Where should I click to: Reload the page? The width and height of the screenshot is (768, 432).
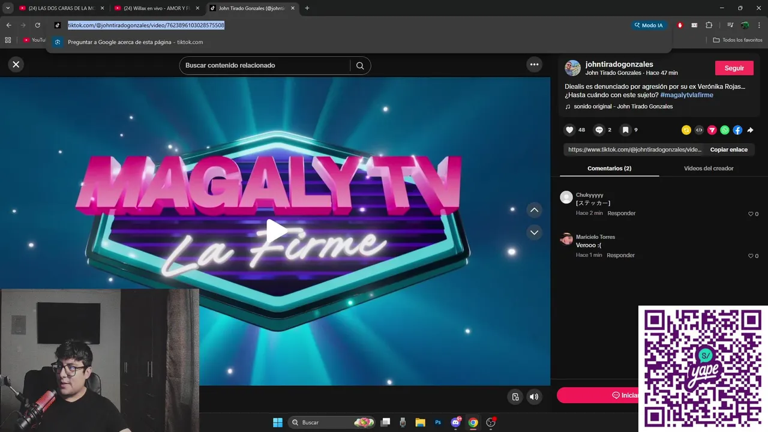37,25
